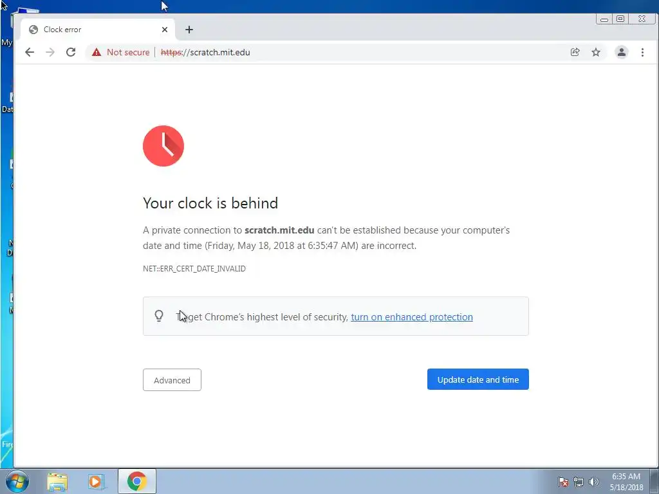The width and height of the screenshot is (659, 494).
Task: Open the taskbar clock showing 6:35 AM
Action: (626, 482)
